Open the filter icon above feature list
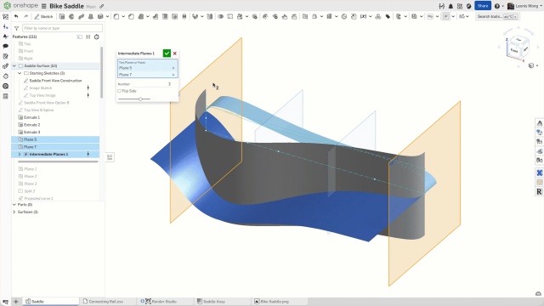544x306 pixels. (x=16, y=28)
